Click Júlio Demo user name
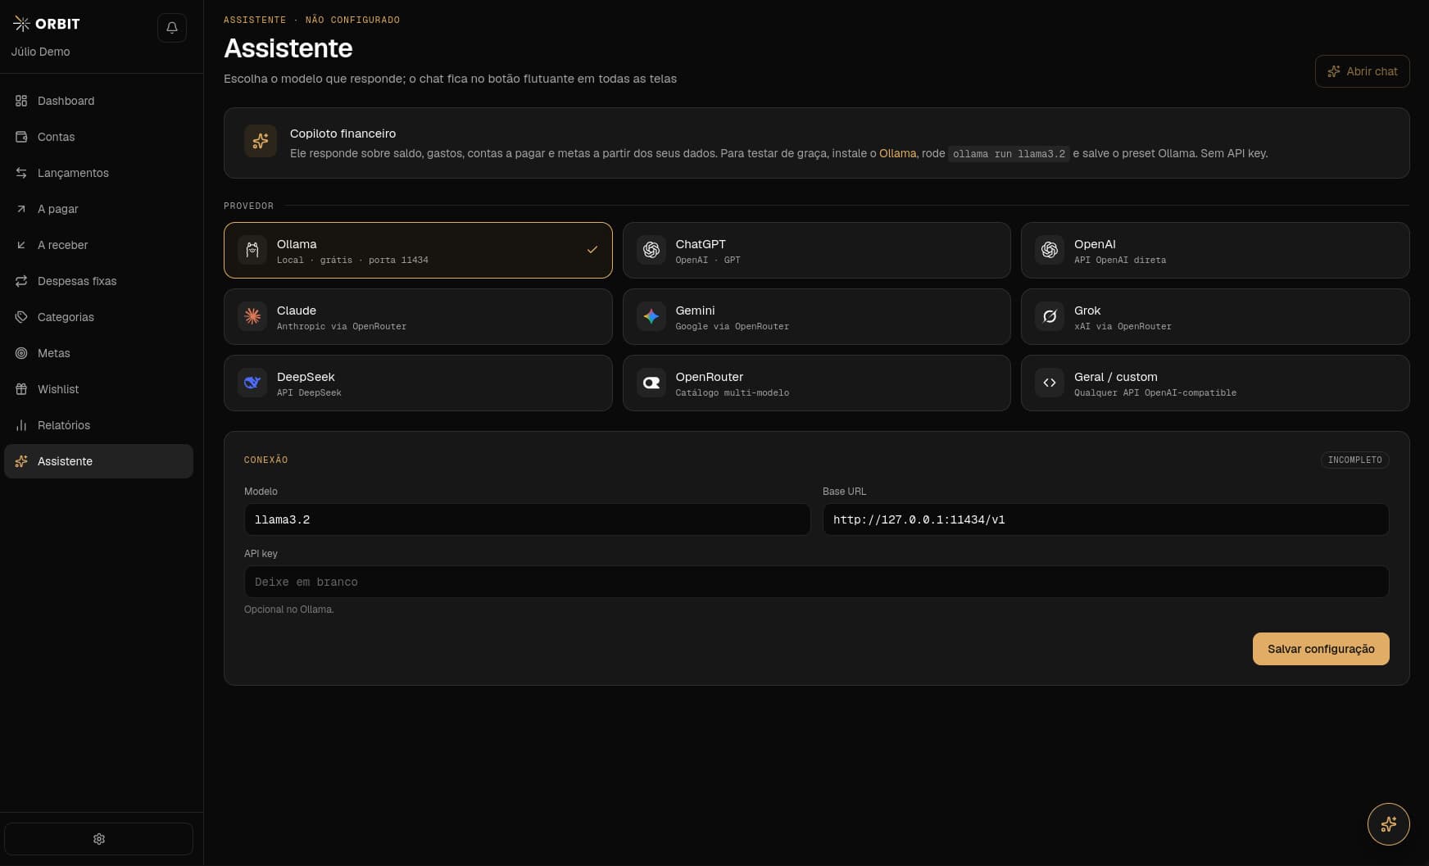This screenshot has height=866, width=1429. (41, 52)
